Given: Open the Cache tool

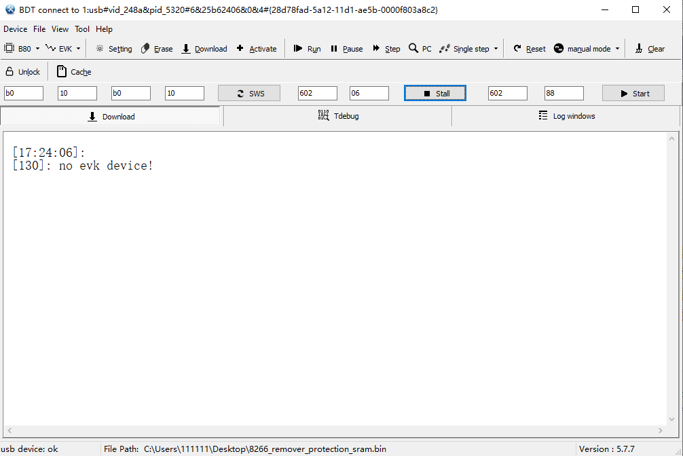Looking at the screenshot, I should (74, 72).
